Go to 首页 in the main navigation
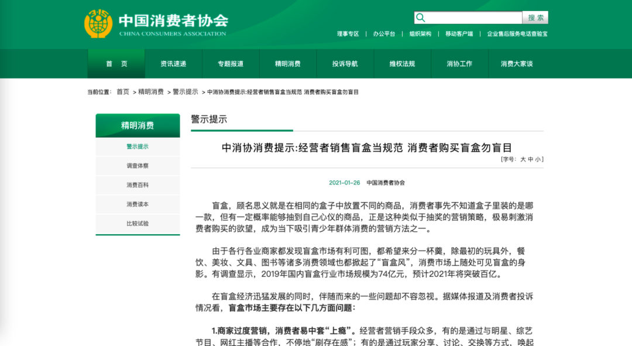This screenshot has width=632, height=346. click(116, 64)
